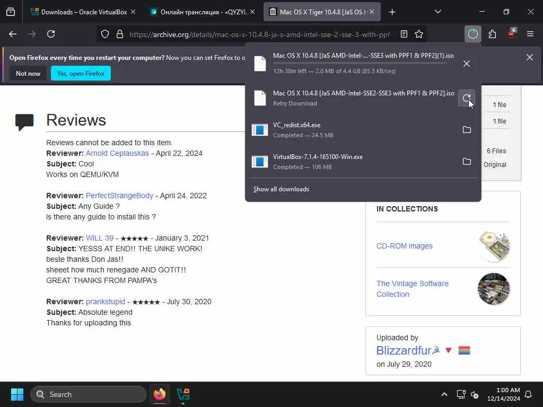
Task: Open Firefox View in the tab strip
Action: pyautogui.click(x=11, y=12)
